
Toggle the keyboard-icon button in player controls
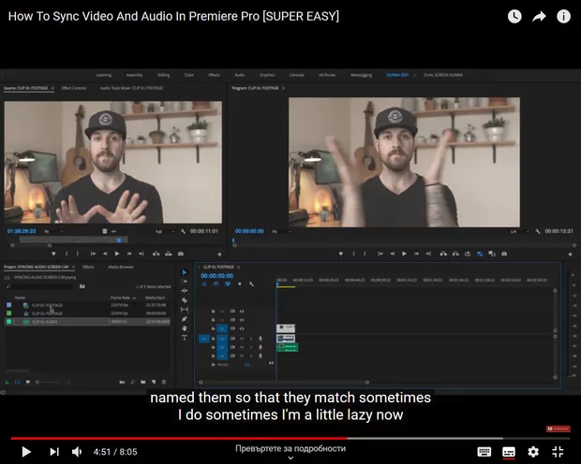click(x=484, y=452)
